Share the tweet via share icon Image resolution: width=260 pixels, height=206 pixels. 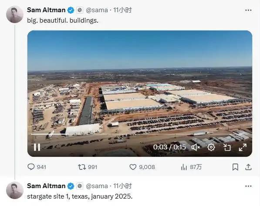(248, 167)
